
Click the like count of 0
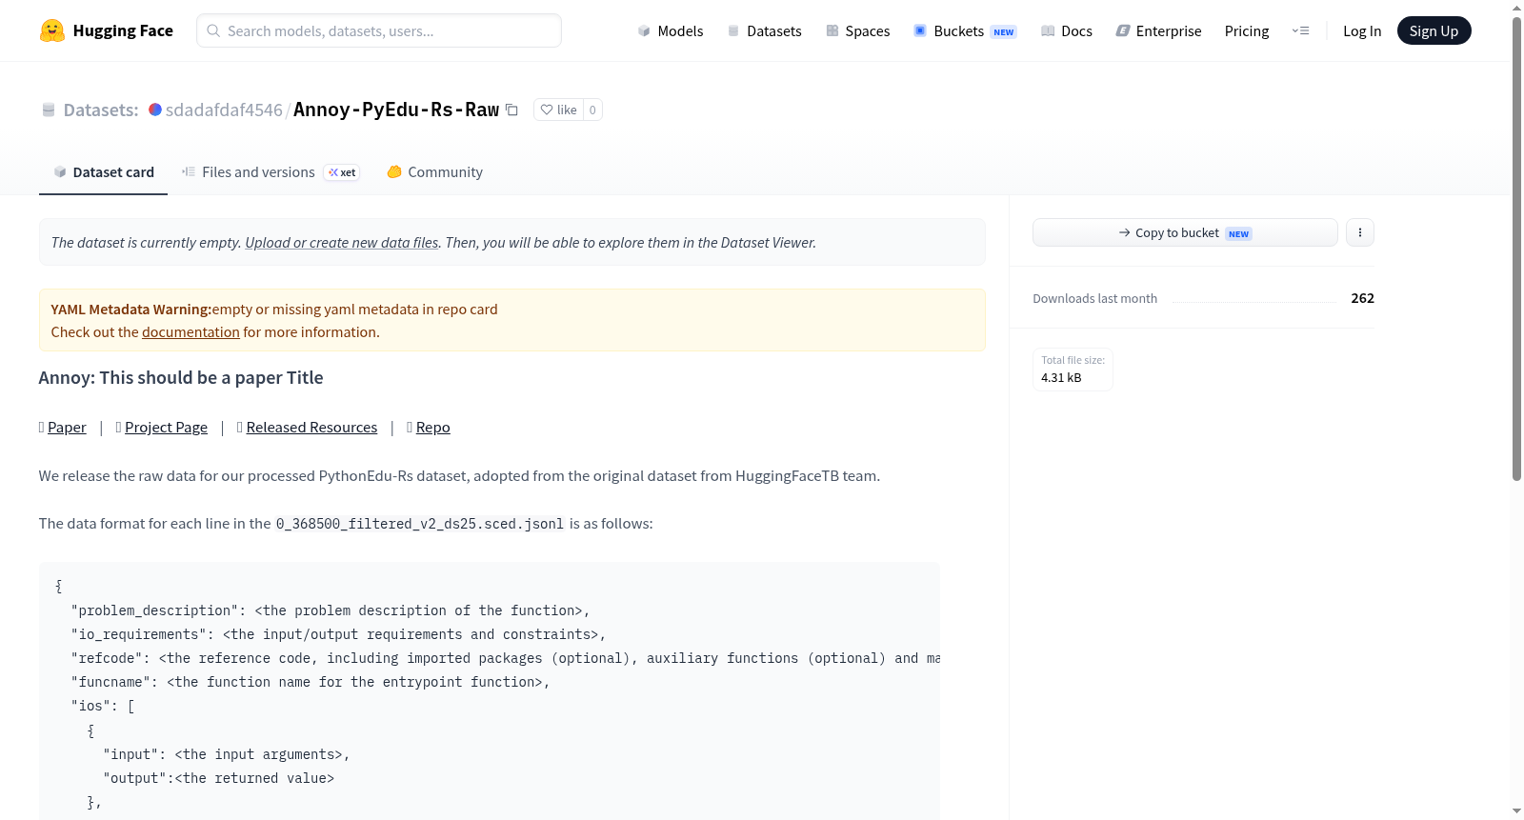pos(592,110)
